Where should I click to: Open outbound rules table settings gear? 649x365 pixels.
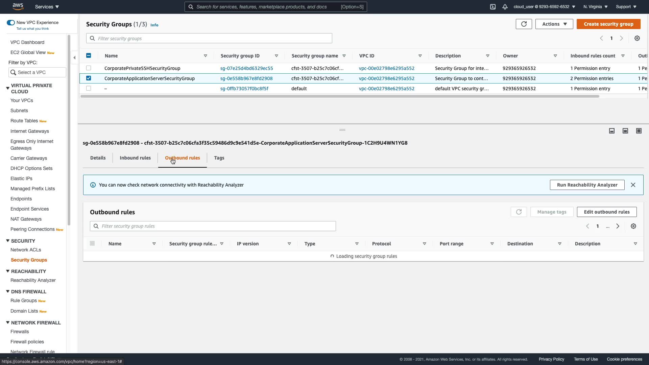[x=633, y=226]
